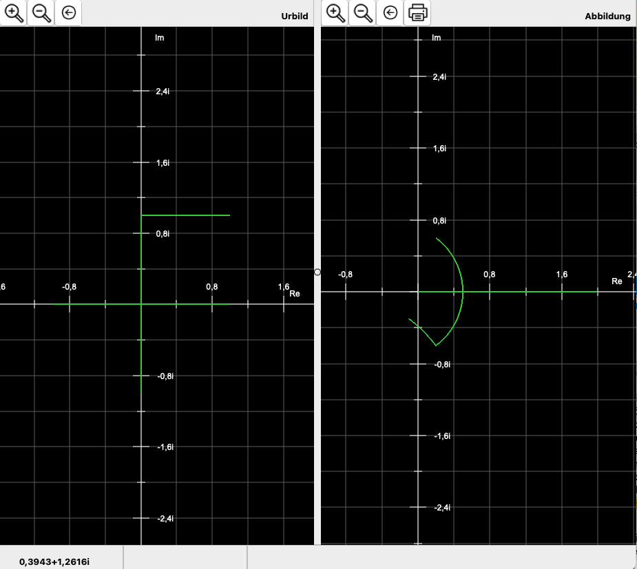The height and width of the screenshot is (569, 637).
Task: Select the Urbild panel title
Action: pos(294,16)
